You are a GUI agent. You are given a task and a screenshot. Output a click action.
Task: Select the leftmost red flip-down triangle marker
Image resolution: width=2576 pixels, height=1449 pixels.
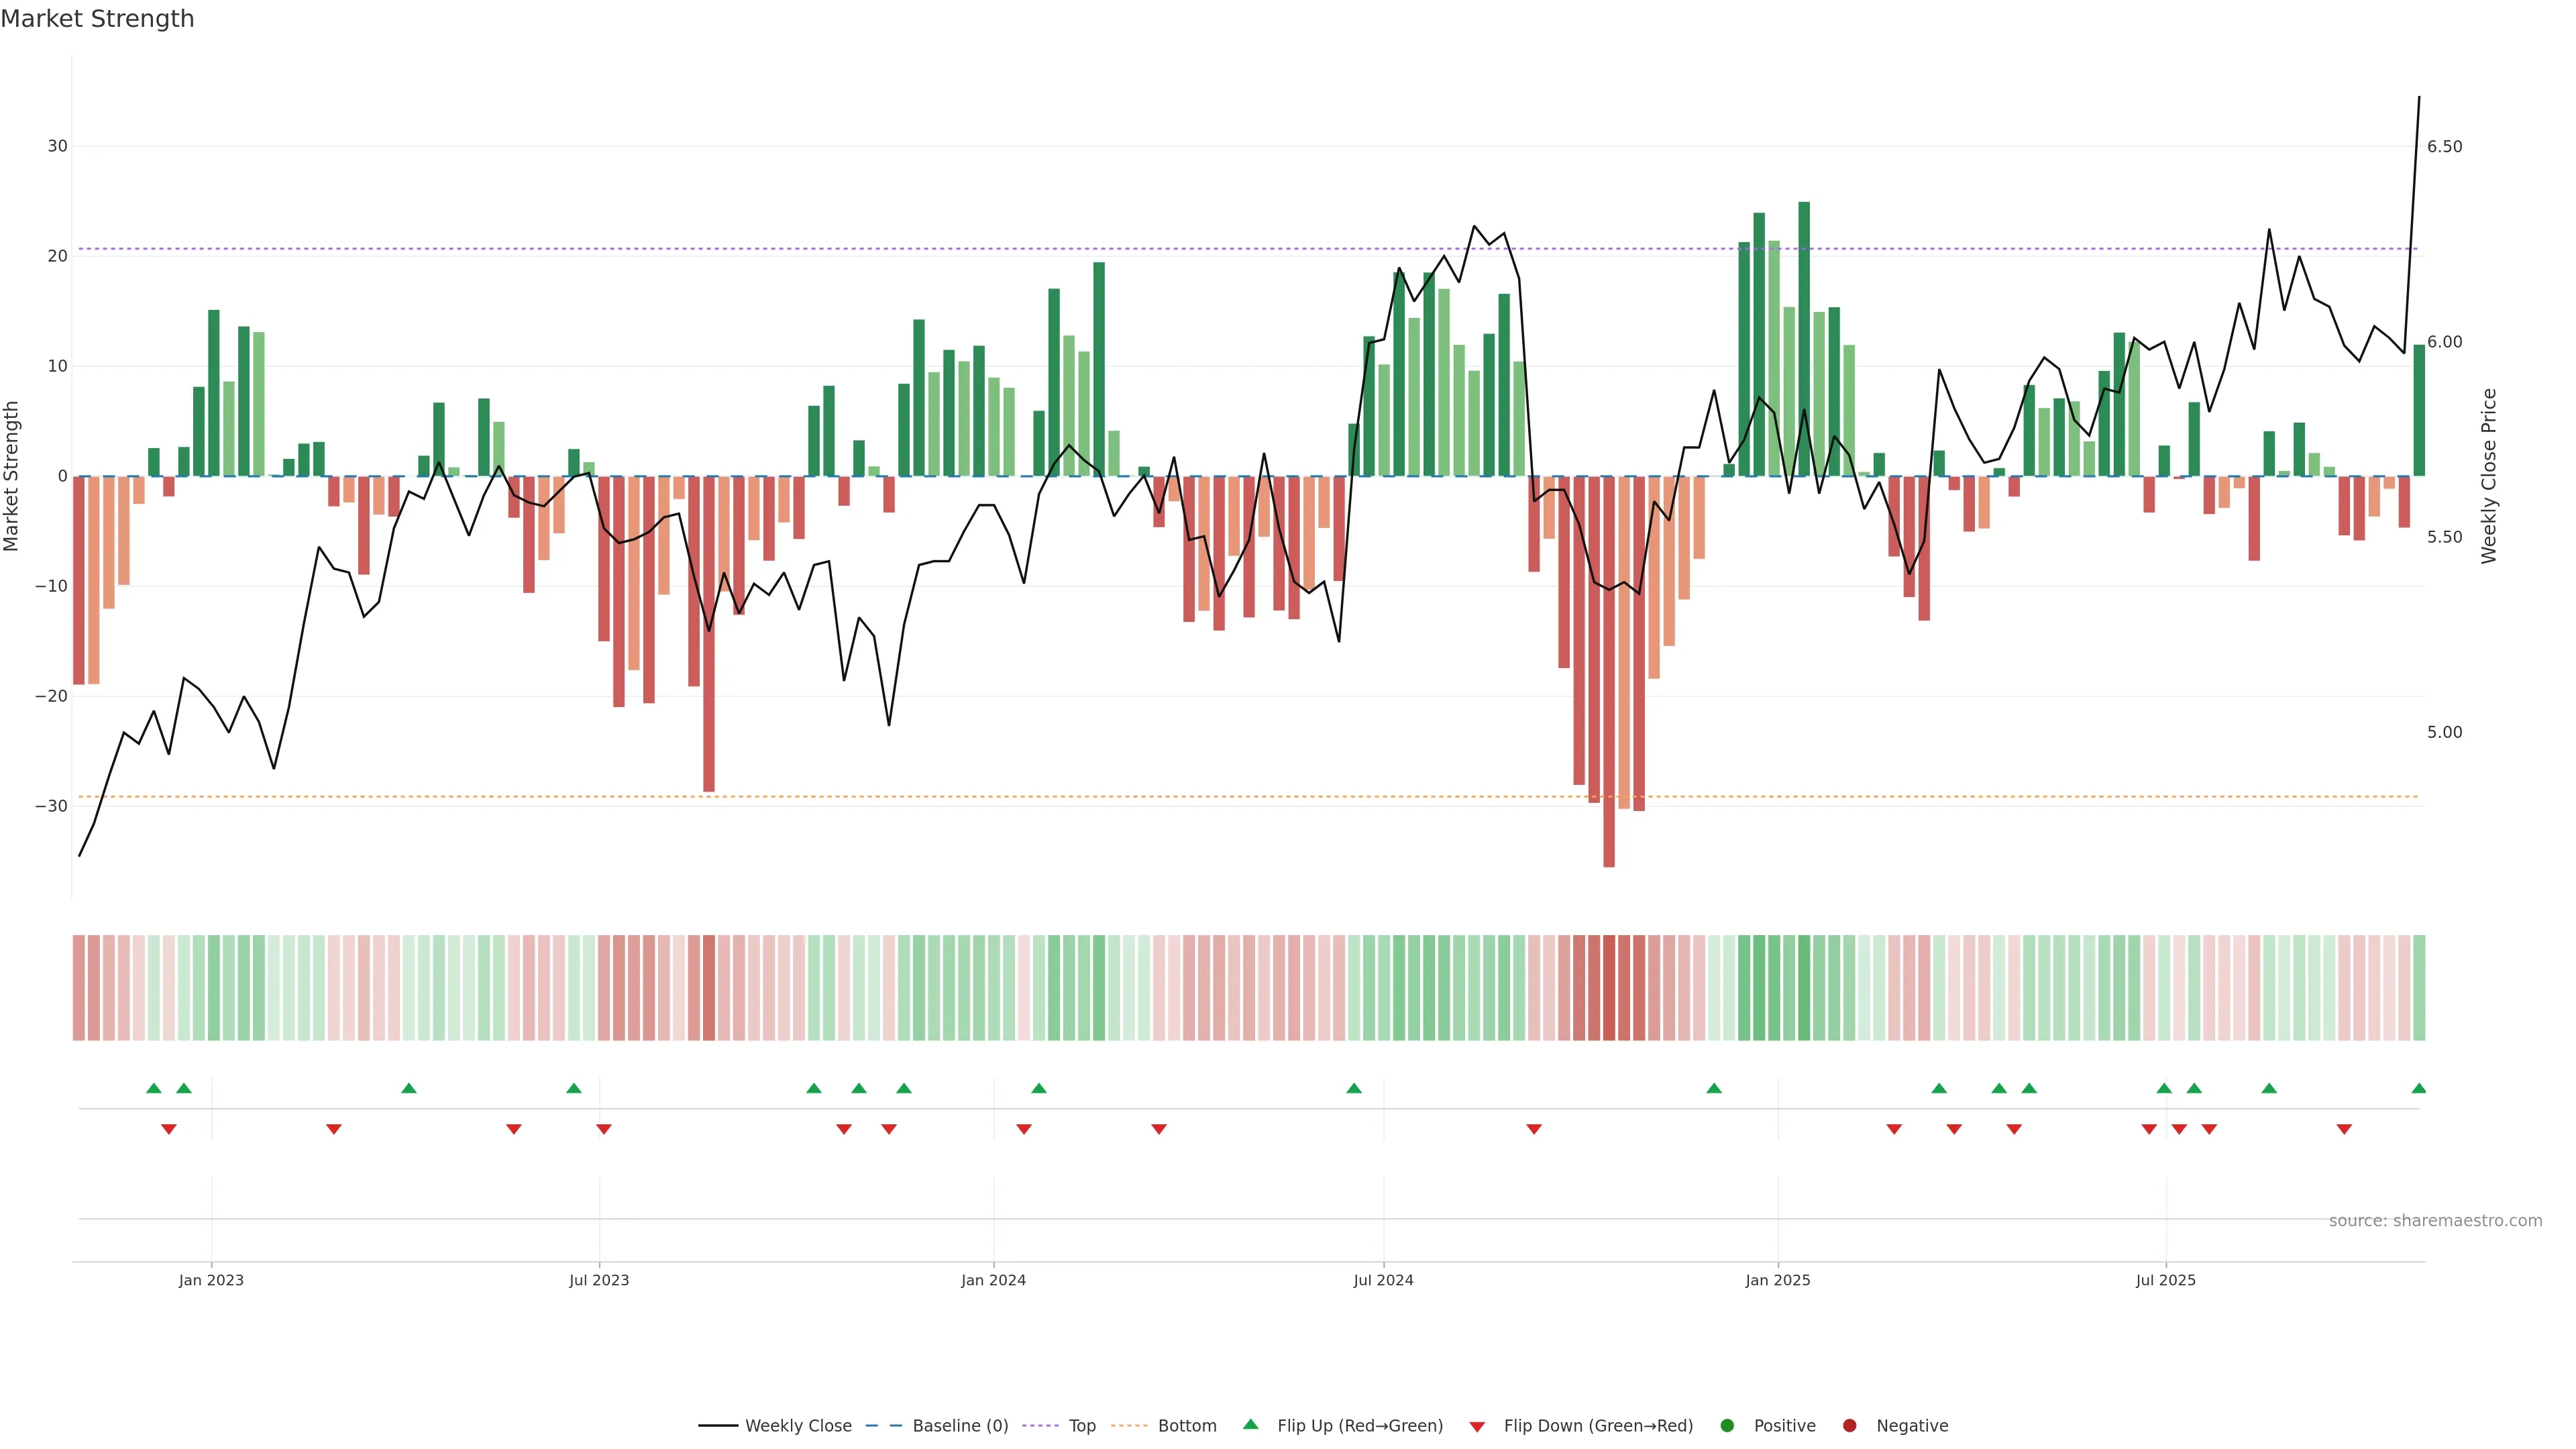pyautogui.click(x=169, y=1130)
